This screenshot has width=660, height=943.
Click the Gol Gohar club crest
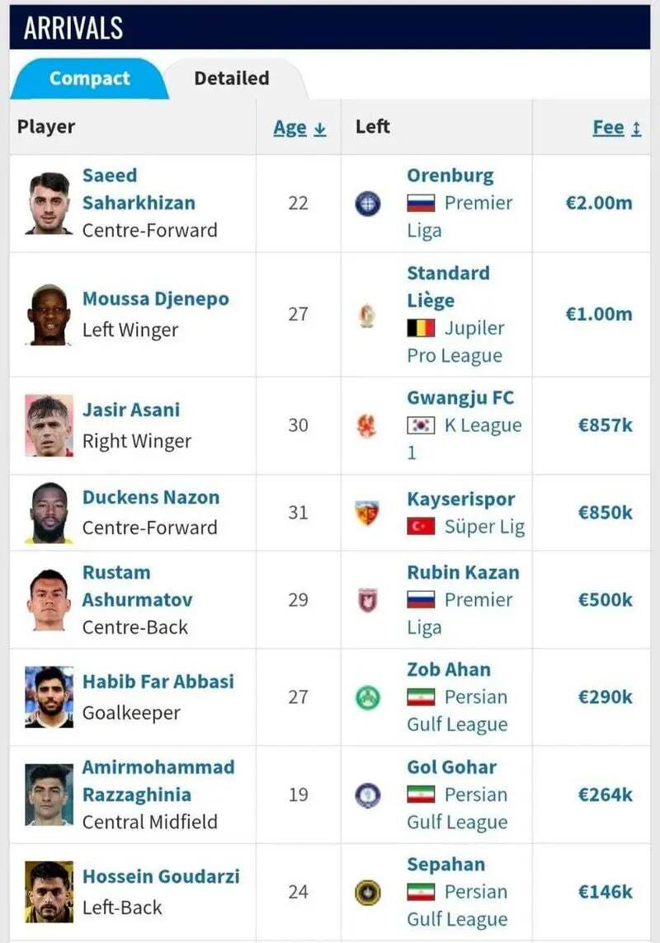367,795
